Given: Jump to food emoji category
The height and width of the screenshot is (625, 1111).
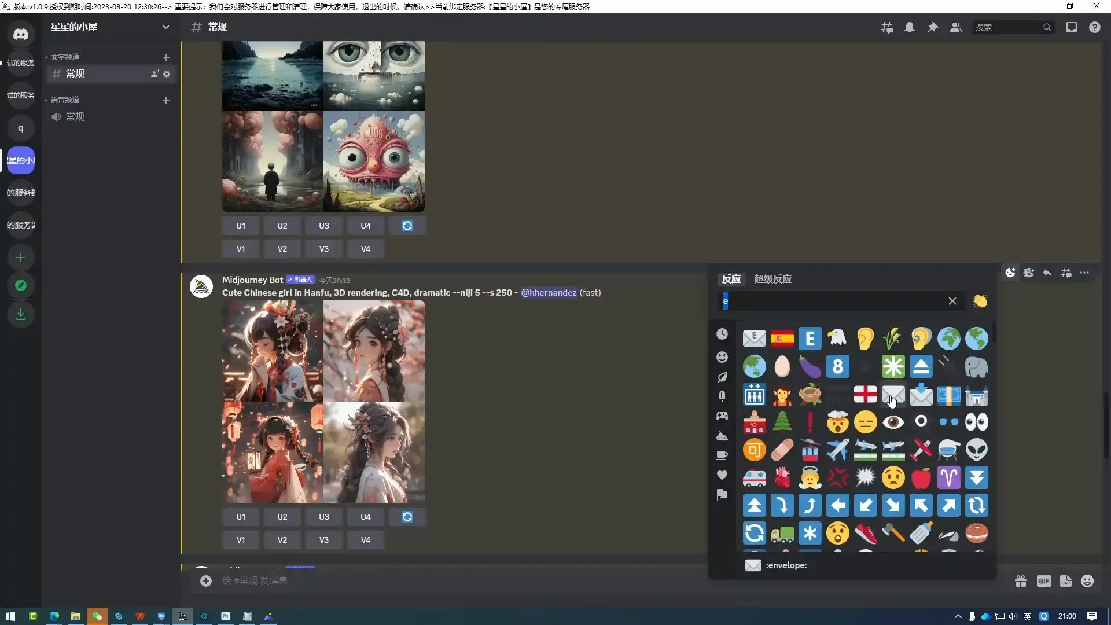Looking at the screenshot, I should click(722, 396).
